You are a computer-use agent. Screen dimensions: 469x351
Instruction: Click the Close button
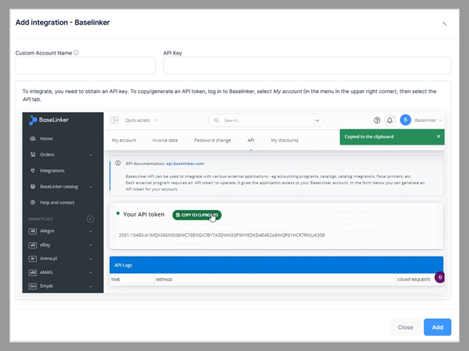tap(405, 327)
